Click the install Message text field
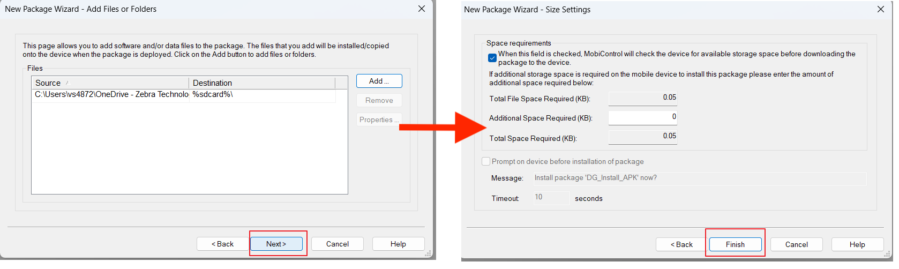The width and height of the screenshot is (899, 269). click(x=699, y=178)
